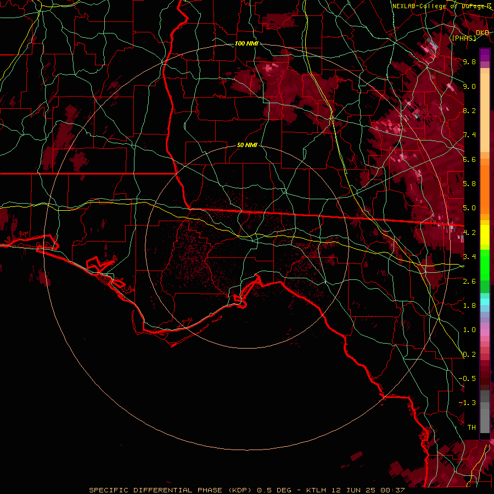This screenshot has height=494, width=494.
Task: Click the 5.0 value on the color scale
Action: pyautogui.click(x=469, y=208)
